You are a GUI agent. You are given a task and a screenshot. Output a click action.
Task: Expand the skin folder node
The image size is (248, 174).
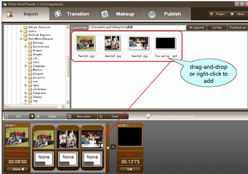coord(26,85)
